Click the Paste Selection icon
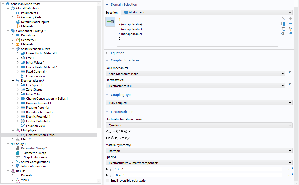The width and height of the screenshot is (299, 185). [x=283, y=29]
